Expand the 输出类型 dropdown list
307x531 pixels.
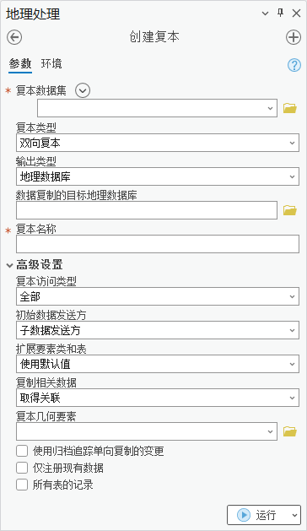point(158,176)
